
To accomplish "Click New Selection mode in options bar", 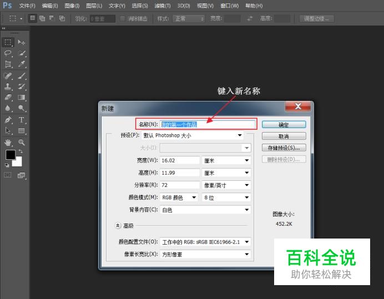I will point(33,18).
